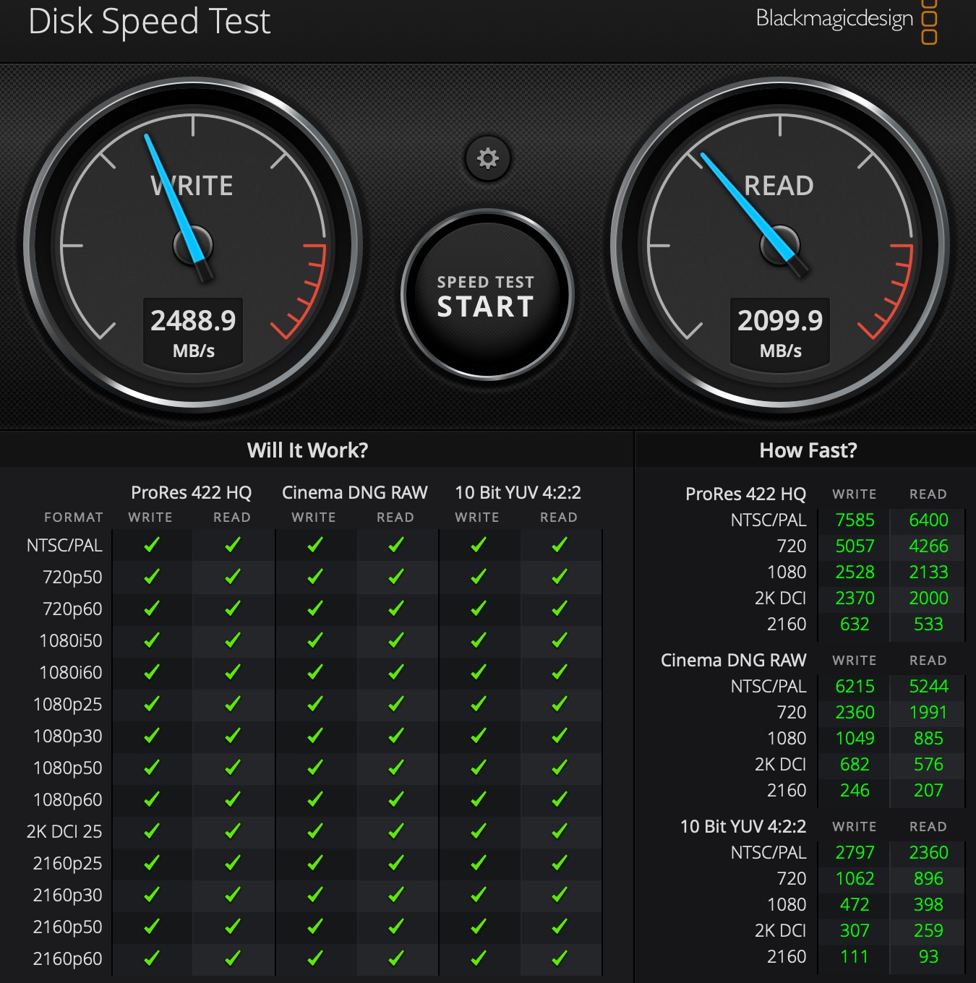Click Cinema DNG NTSC/PAL write value 6215
Viewport: 976px width, 983px height.
[855, 687]
